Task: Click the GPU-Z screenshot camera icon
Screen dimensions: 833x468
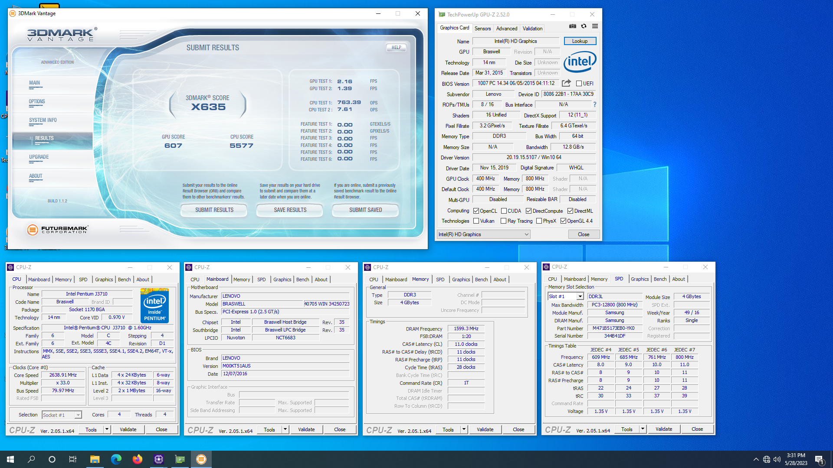Action: coord(573,26)
